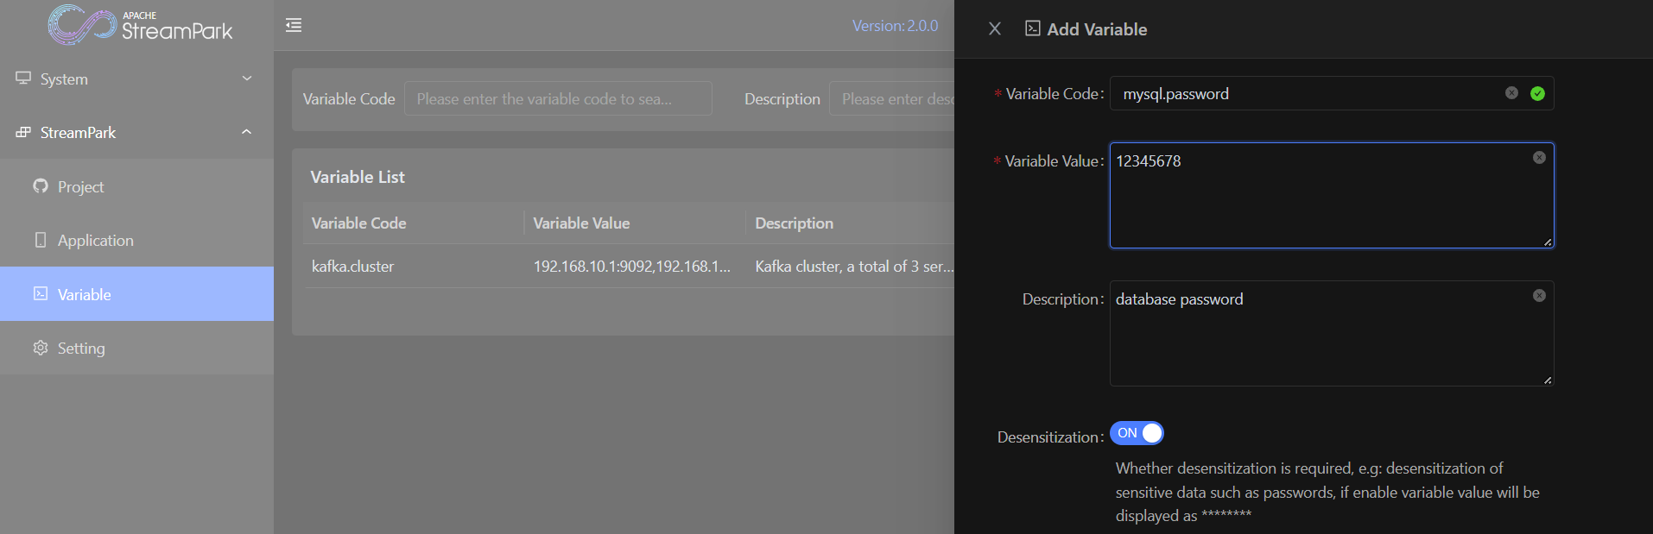Collapse the StreamPark menu section
The width and height of the screenshot is (1653, 534).
[x=136, y=132]
